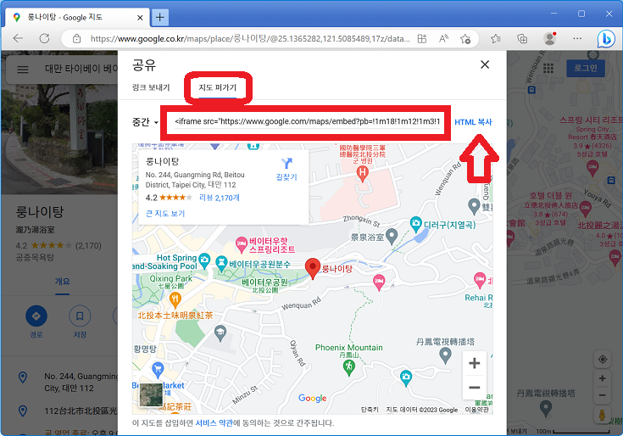Open the Bing sidebar icon
Viewport: 623px width, 436px height.
[x=606, y=38]
